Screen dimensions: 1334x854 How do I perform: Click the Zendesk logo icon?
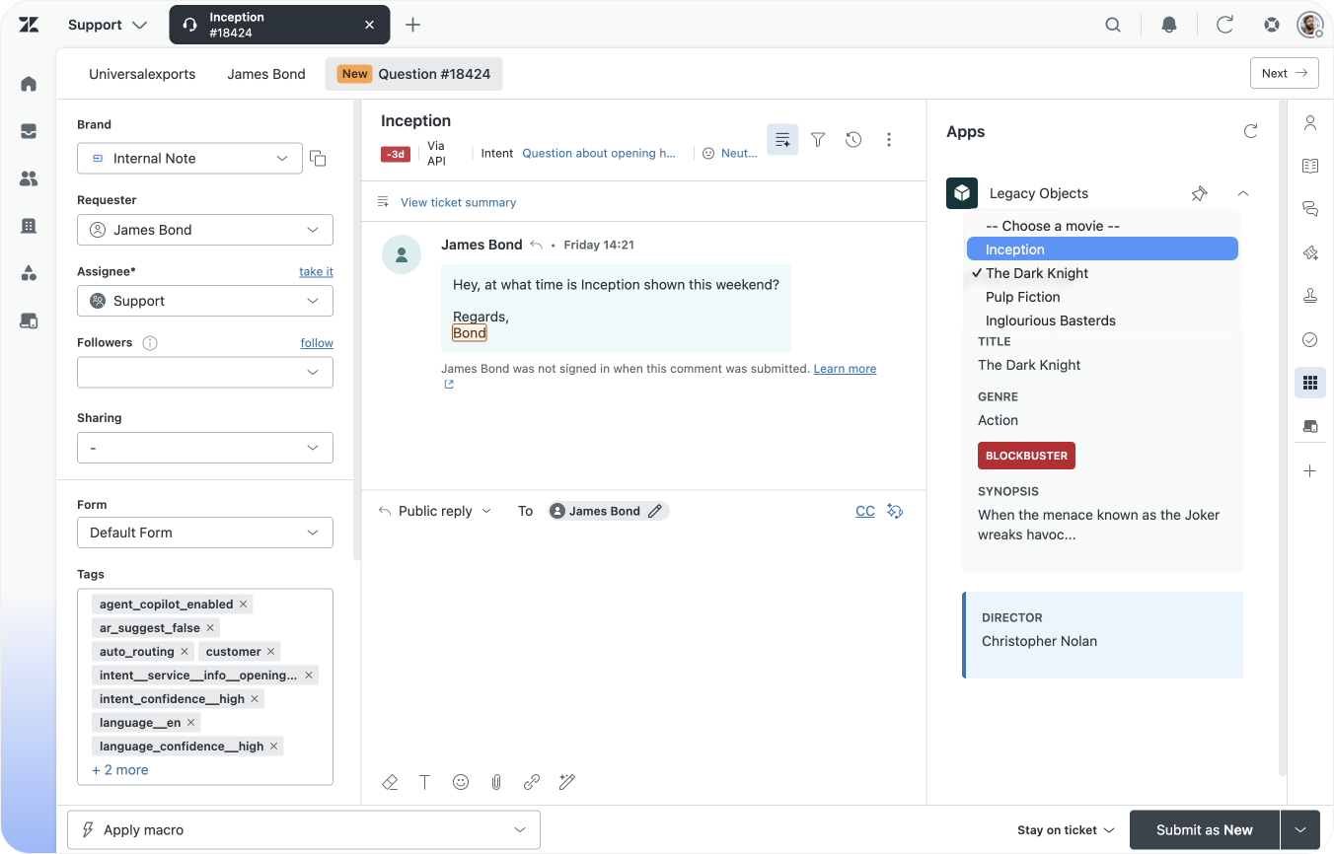29,25
